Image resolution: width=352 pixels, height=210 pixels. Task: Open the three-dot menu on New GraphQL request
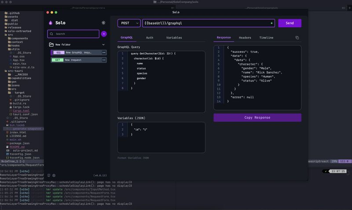[104, 52]
